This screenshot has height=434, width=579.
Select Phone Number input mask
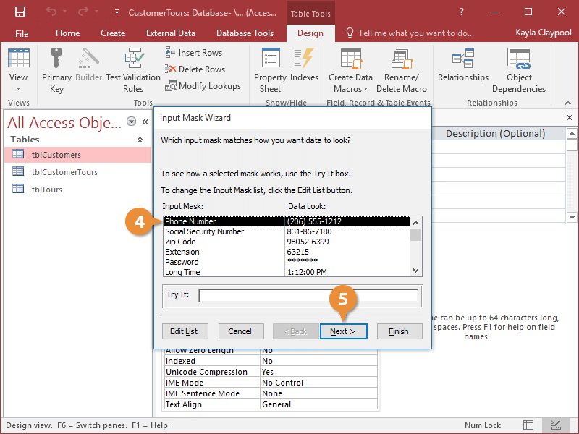(x=287, y=221)
